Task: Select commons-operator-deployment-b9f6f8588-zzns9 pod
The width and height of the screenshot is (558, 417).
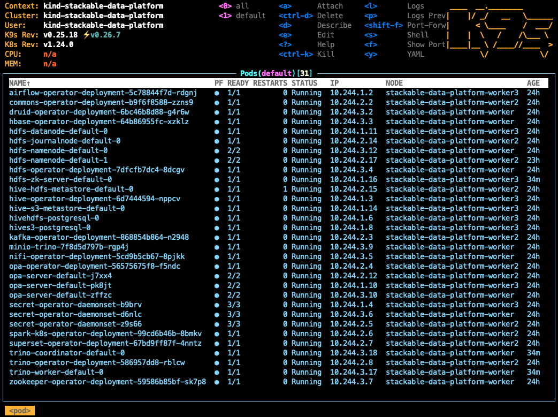Action: coord(278,102)
